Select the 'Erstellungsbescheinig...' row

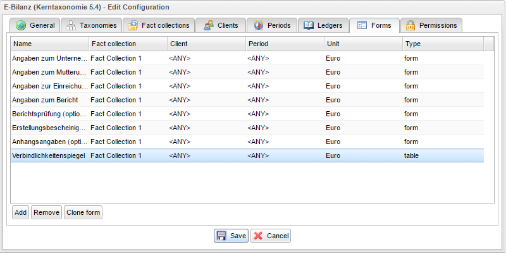(247, 128)
